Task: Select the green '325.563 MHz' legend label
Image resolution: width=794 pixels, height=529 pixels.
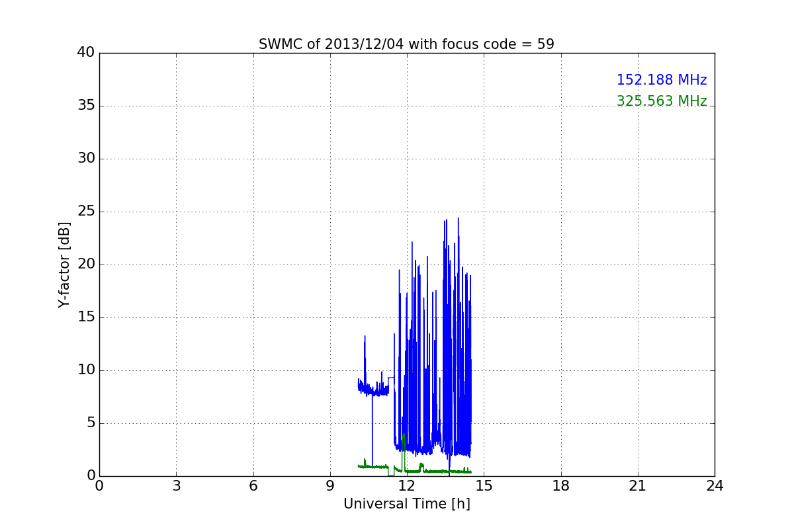Action: point(662,101)
